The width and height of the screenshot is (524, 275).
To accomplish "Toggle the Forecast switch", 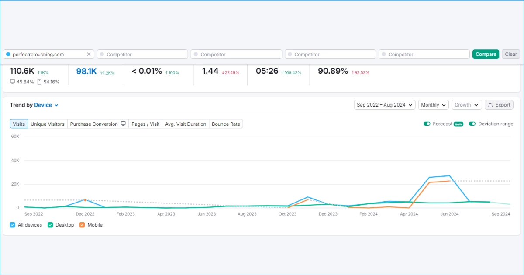I will click(427, 124).
